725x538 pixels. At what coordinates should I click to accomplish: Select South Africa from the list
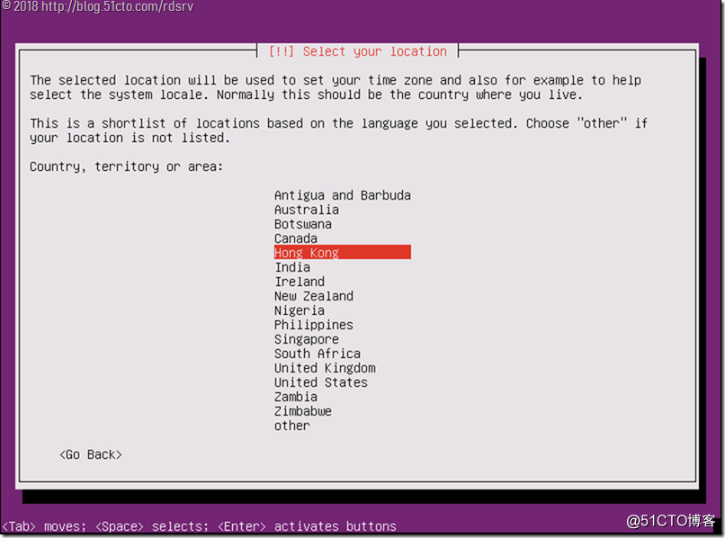click(x=318, y=354)
